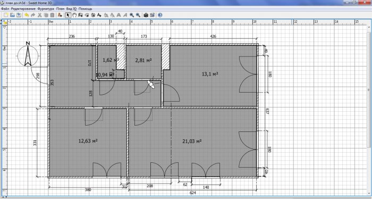Click the Add furniture icon
Viewport: 372px width, 199px height.
click(x=60, y=15)
